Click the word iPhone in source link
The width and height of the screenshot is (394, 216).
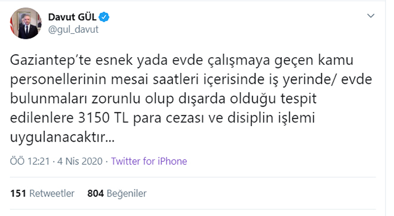[x=173, y=161]
